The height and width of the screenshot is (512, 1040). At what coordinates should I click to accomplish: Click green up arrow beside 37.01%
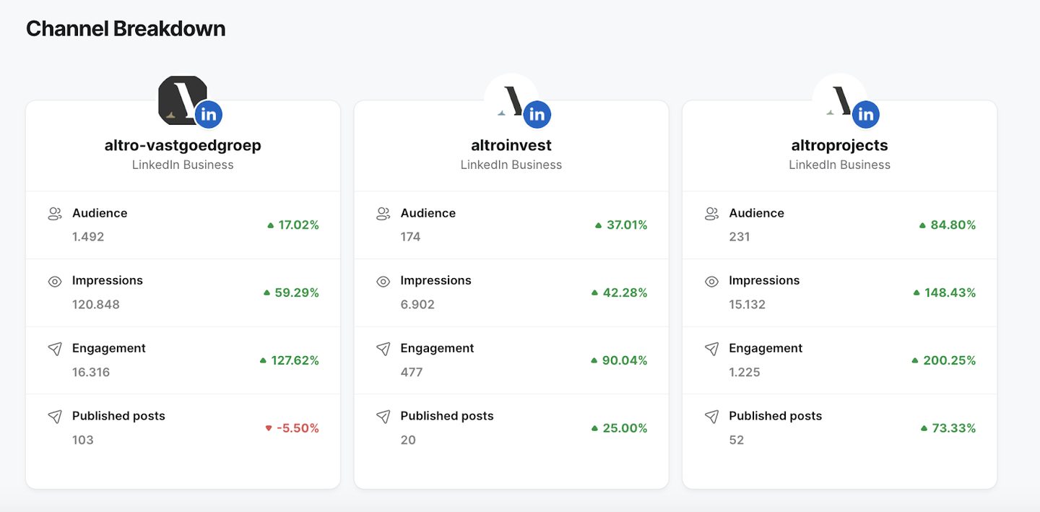[599, 225]
